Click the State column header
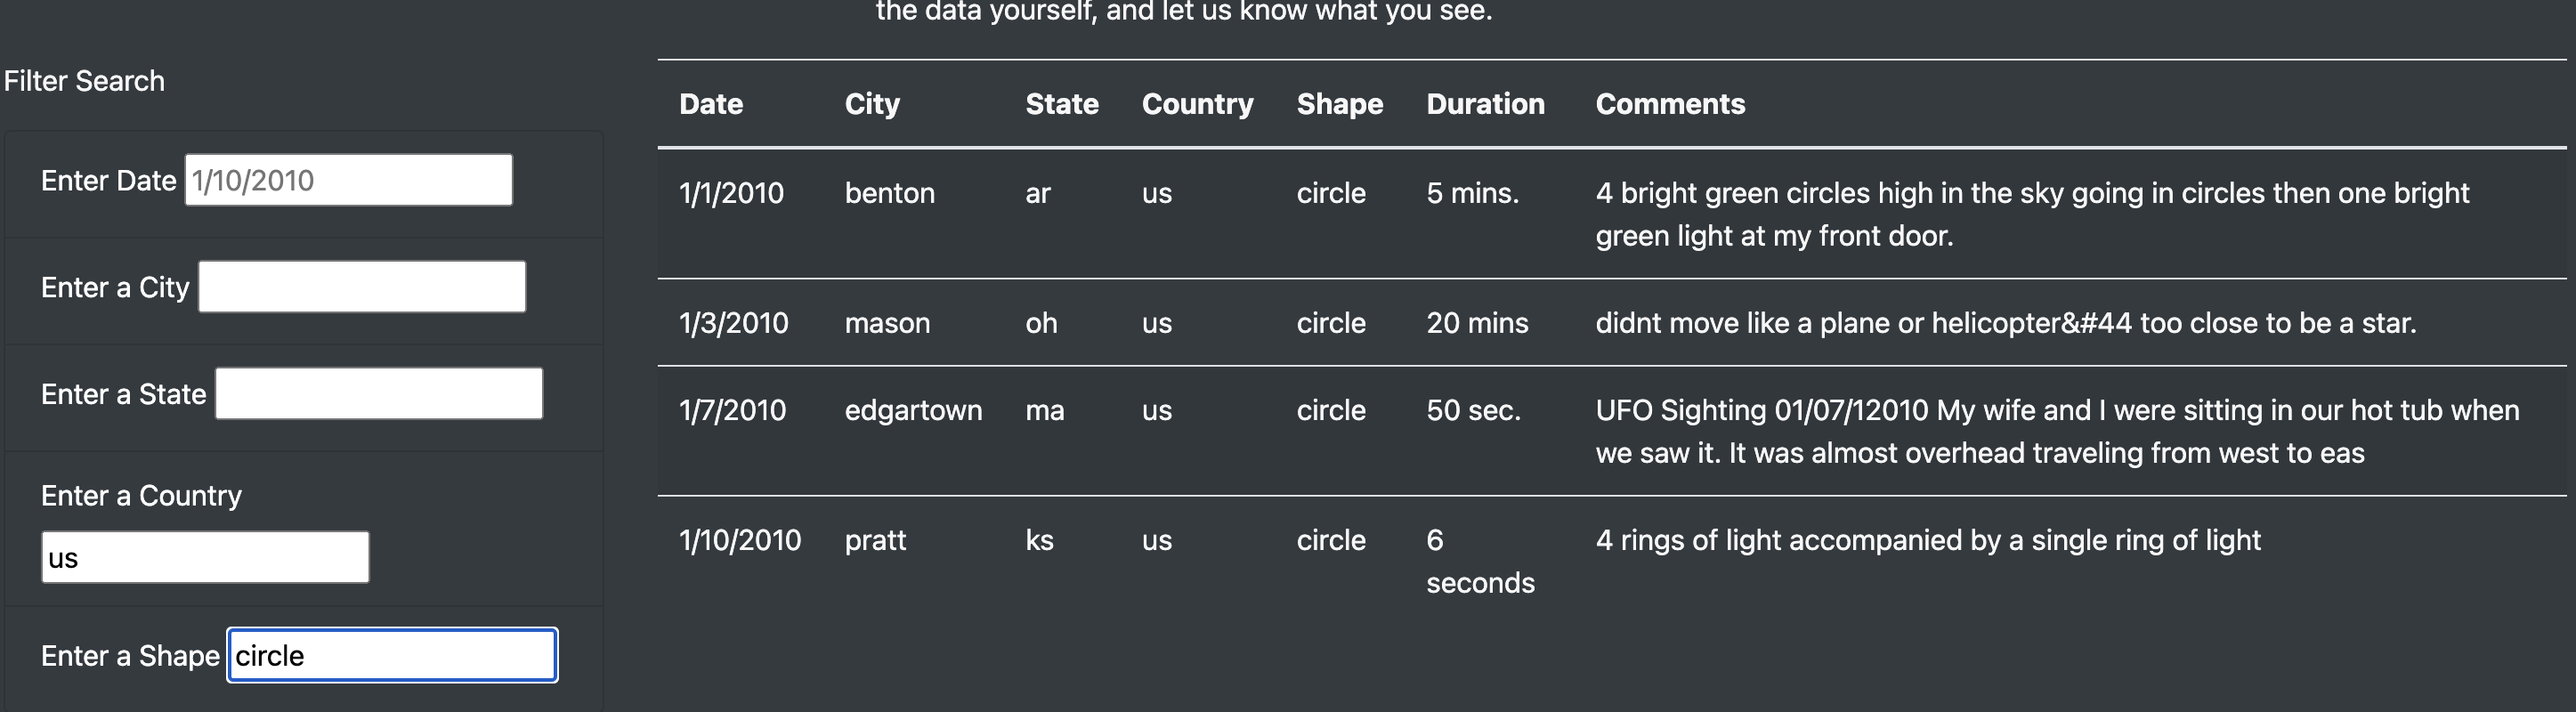 pos(1062,104)
